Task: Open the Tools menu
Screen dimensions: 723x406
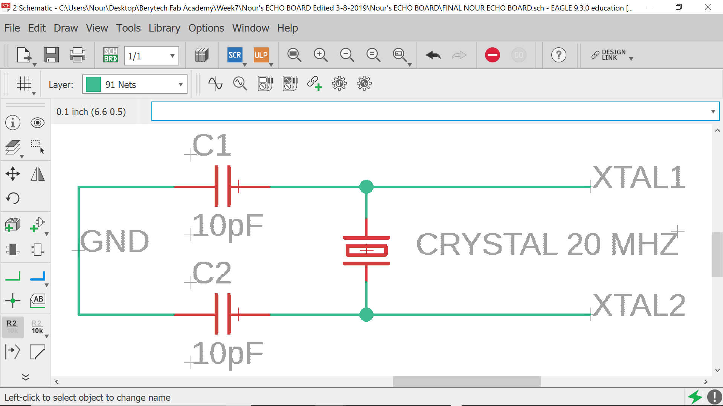Action: pos(128,28)
